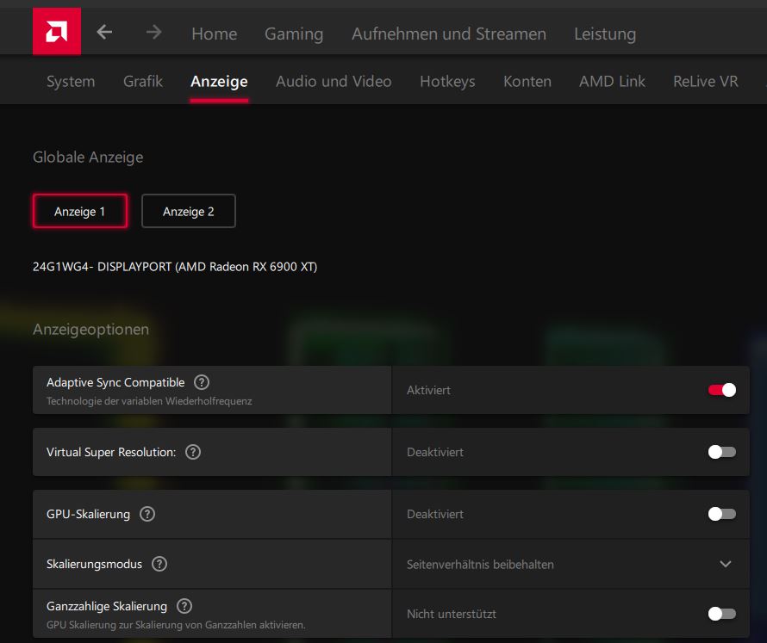Open the Home tab
The height and width of the screenshot is (643, 767).
tap(215, 34)
